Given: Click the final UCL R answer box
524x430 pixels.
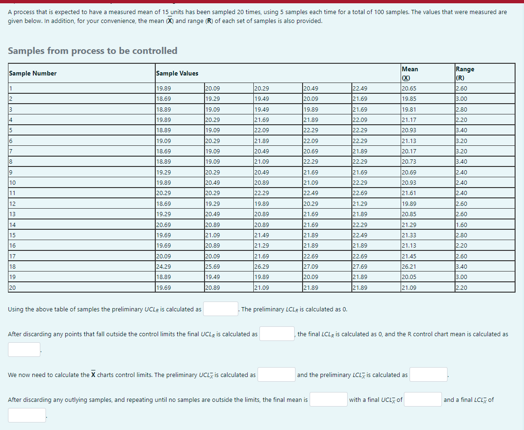Looking at the screenshot, I should point(277,334).
